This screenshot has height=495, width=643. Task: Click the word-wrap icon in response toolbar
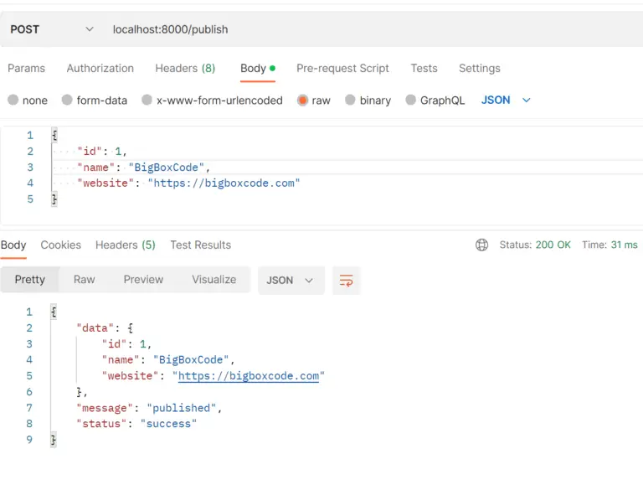(x=346, y=281)
